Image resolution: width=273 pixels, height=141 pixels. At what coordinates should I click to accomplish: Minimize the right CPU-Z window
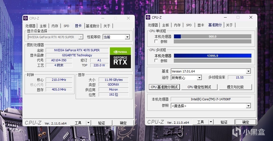pos(225,17)
